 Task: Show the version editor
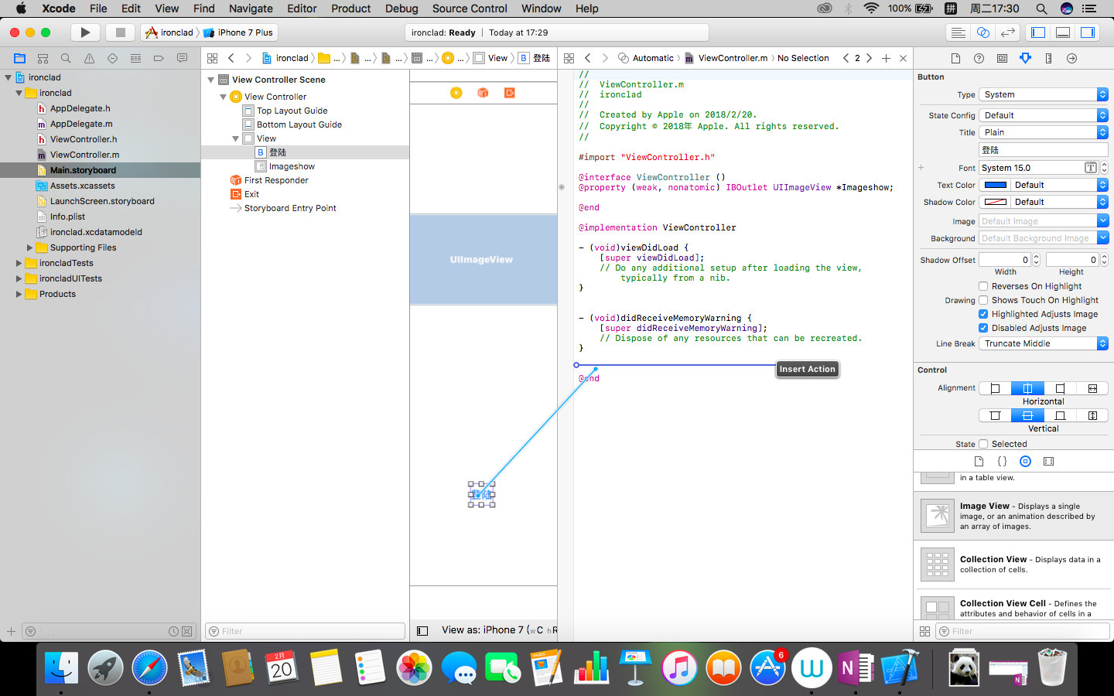coord(1007,32)
